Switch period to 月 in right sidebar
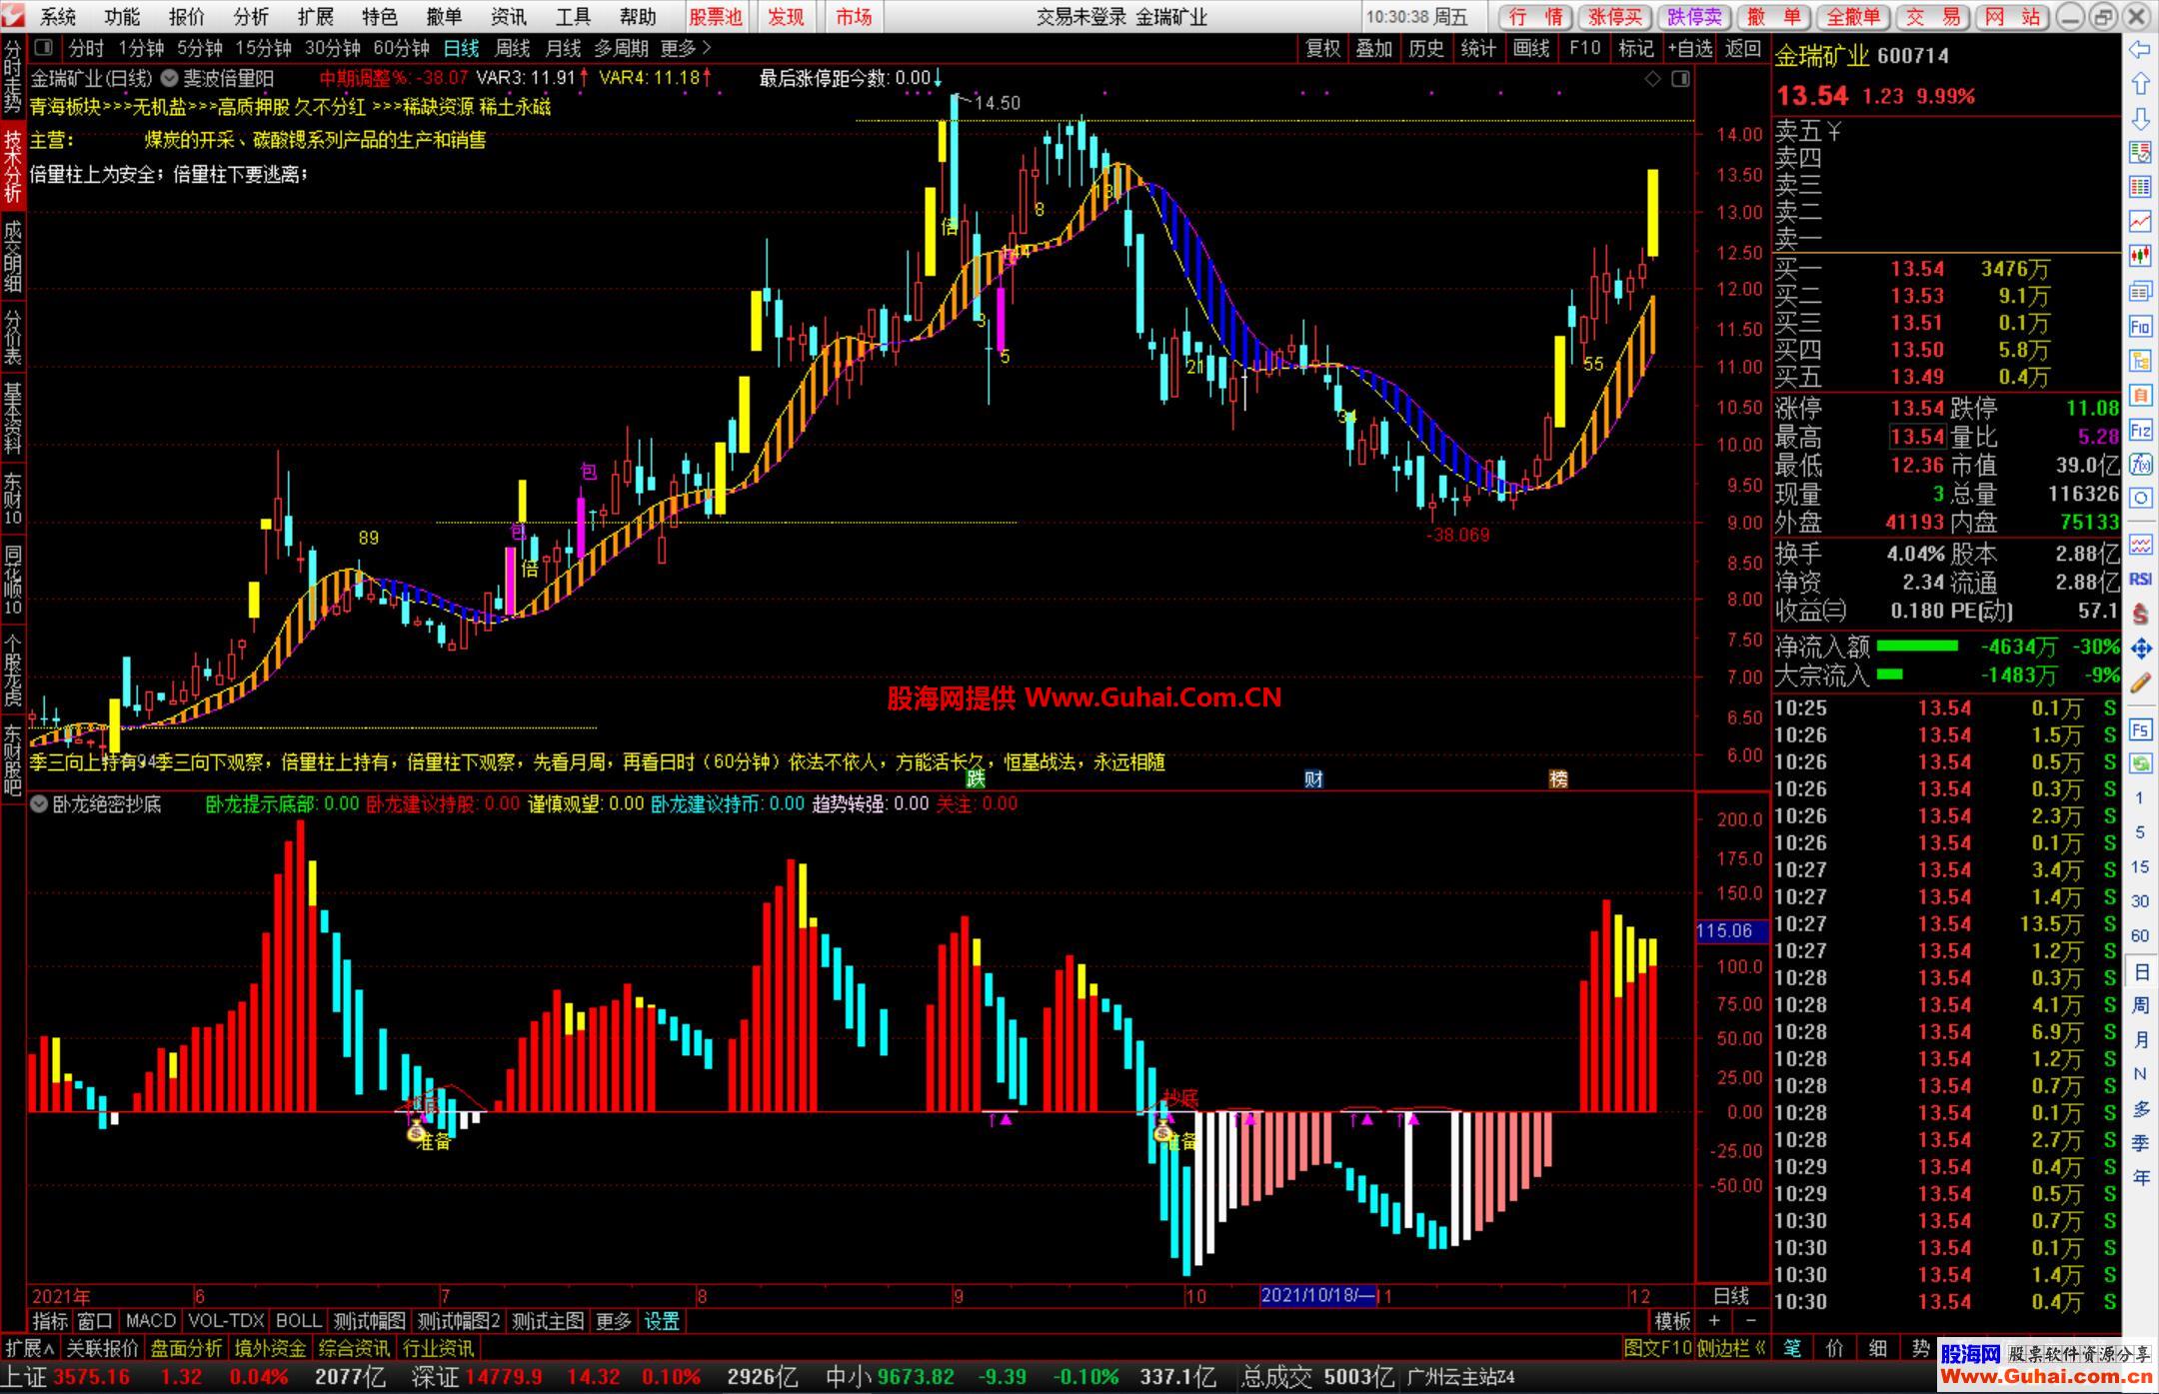Viewport: 2159px width, 1394px height. click(x=2140, y=1040)
